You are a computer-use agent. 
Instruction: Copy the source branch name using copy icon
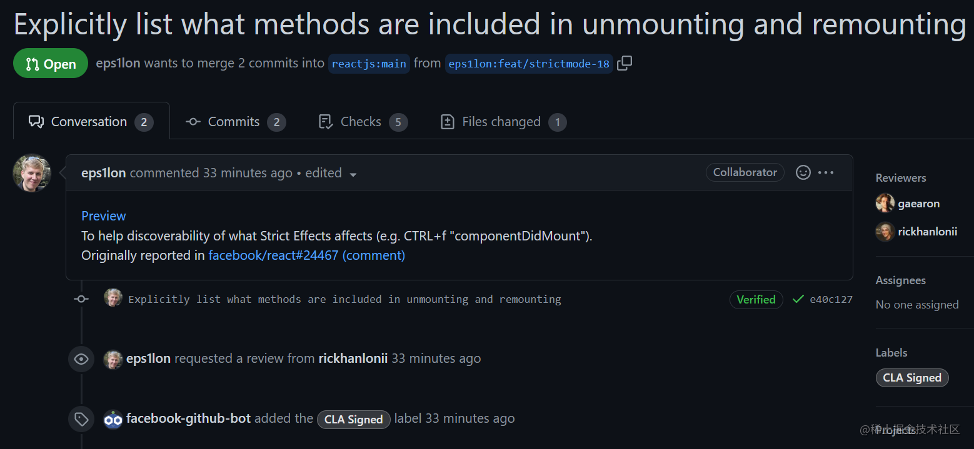624,63
